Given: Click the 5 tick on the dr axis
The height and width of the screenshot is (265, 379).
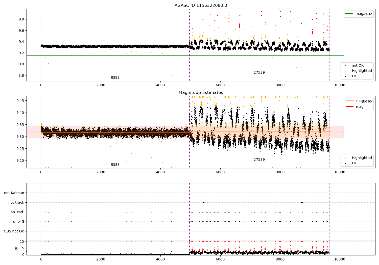Looking at the screenshot, I should pyautogui.click(x=23, y=248).
